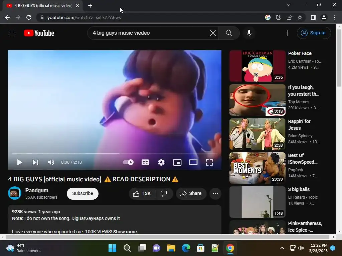Switch to miniplayer mode
Viewport: 342px width, 256px height.
[x=177, y=162]
